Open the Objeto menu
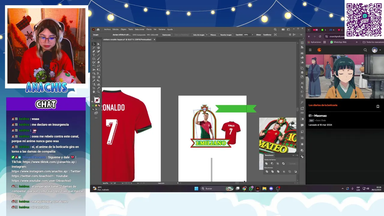384x216 pixels. [123, 29]
